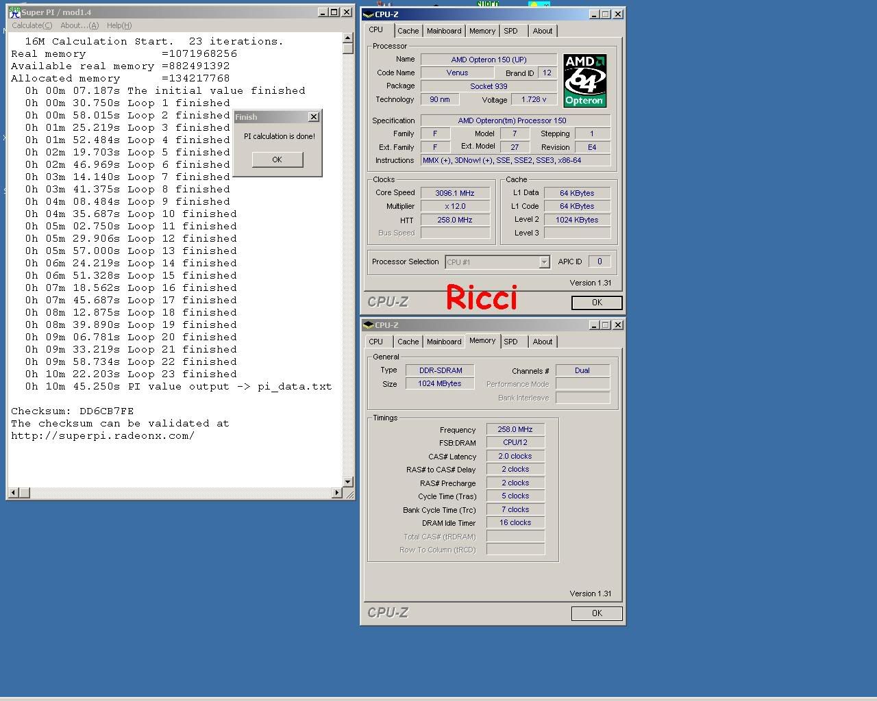Click the Super PI title bar icon
The height and width of the screenshot is (701, 877).
(x=14, y=12)
